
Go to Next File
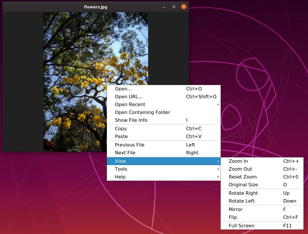[x=125, y=153]
